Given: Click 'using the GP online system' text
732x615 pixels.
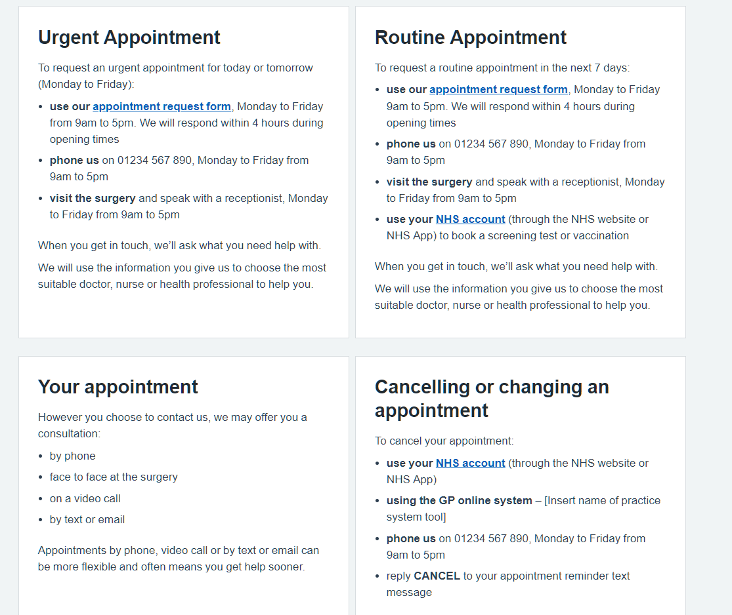Looking at the screenshot, I should pos(459,500).
